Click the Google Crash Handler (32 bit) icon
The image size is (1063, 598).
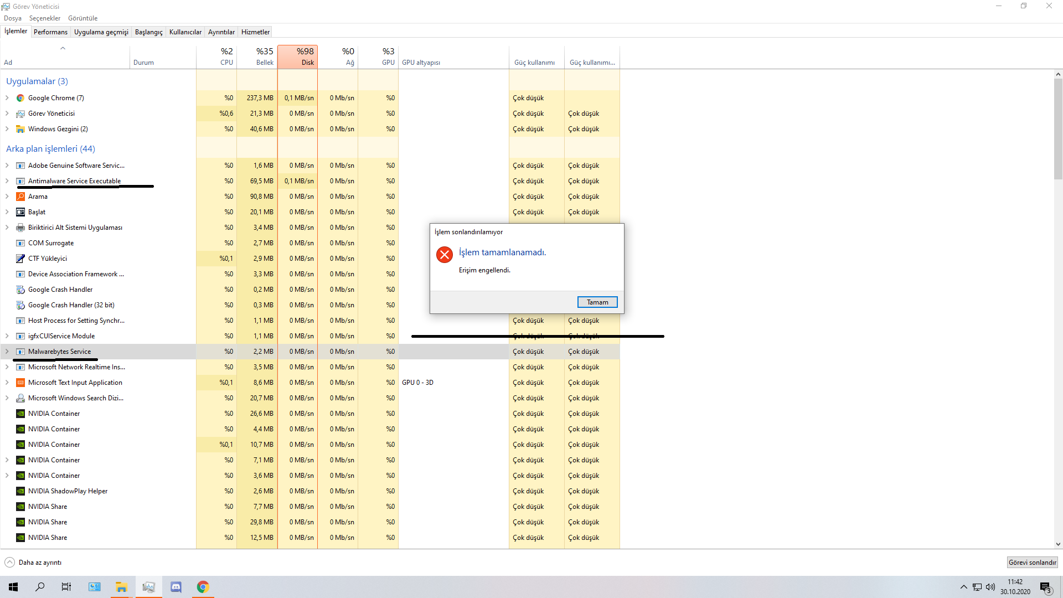coord(20,305)
